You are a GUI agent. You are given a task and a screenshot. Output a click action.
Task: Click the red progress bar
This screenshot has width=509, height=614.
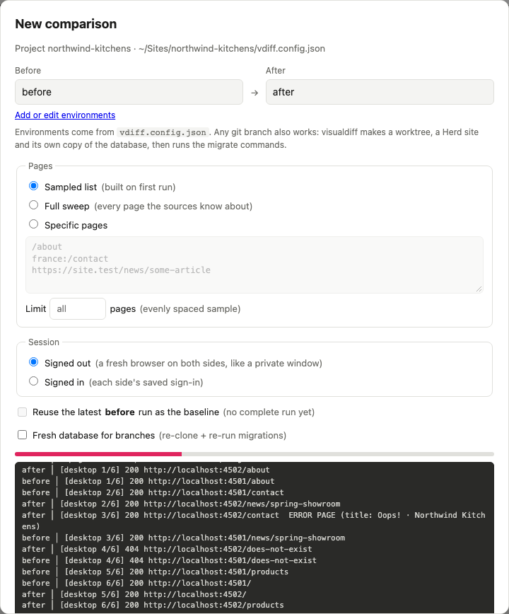click(x=98, y=454)
